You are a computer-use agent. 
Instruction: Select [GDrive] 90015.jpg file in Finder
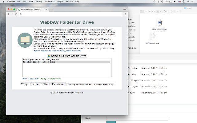click(x=160, y=25)
